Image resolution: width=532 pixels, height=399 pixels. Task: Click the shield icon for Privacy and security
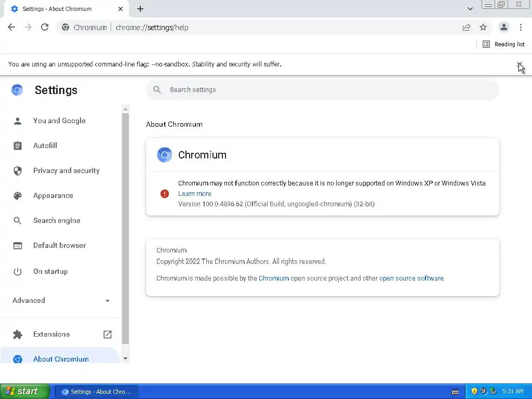[x=18, y=170]
